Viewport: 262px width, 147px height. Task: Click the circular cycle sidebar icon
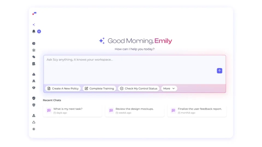(34, 122)
